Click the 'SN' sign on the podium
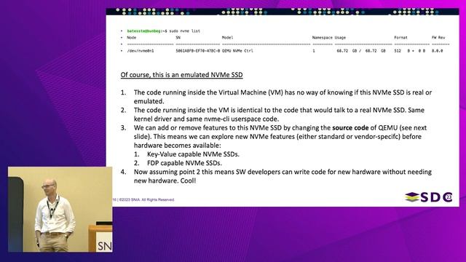The height and width of the screenshot is (262, 466). click(104, 245)
